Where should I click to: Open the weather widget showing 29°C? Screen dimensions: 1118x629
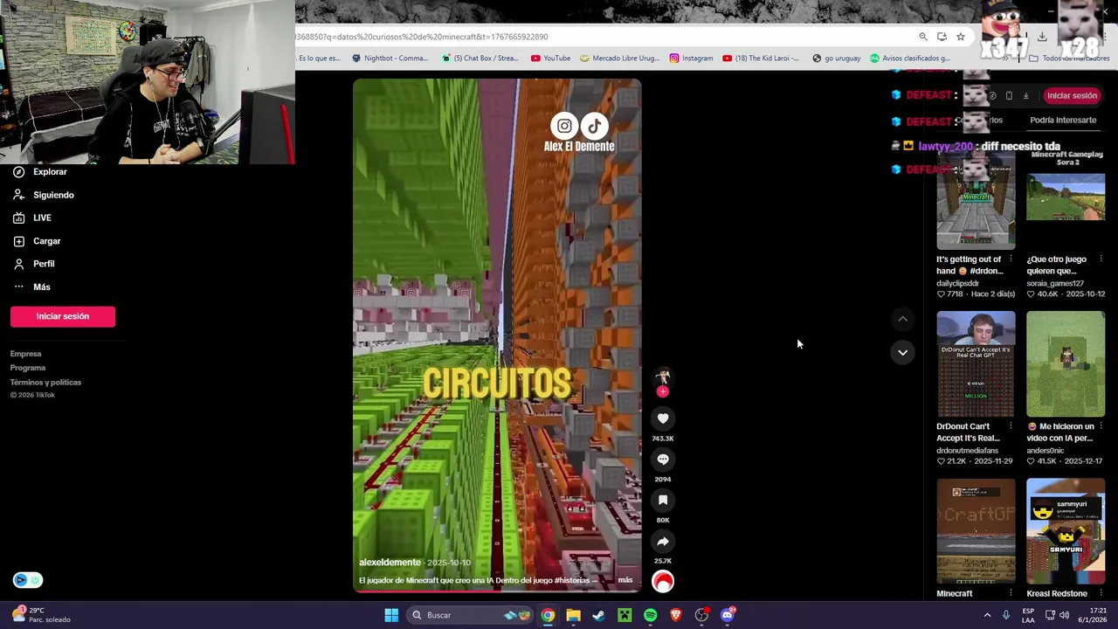point(41,615)
